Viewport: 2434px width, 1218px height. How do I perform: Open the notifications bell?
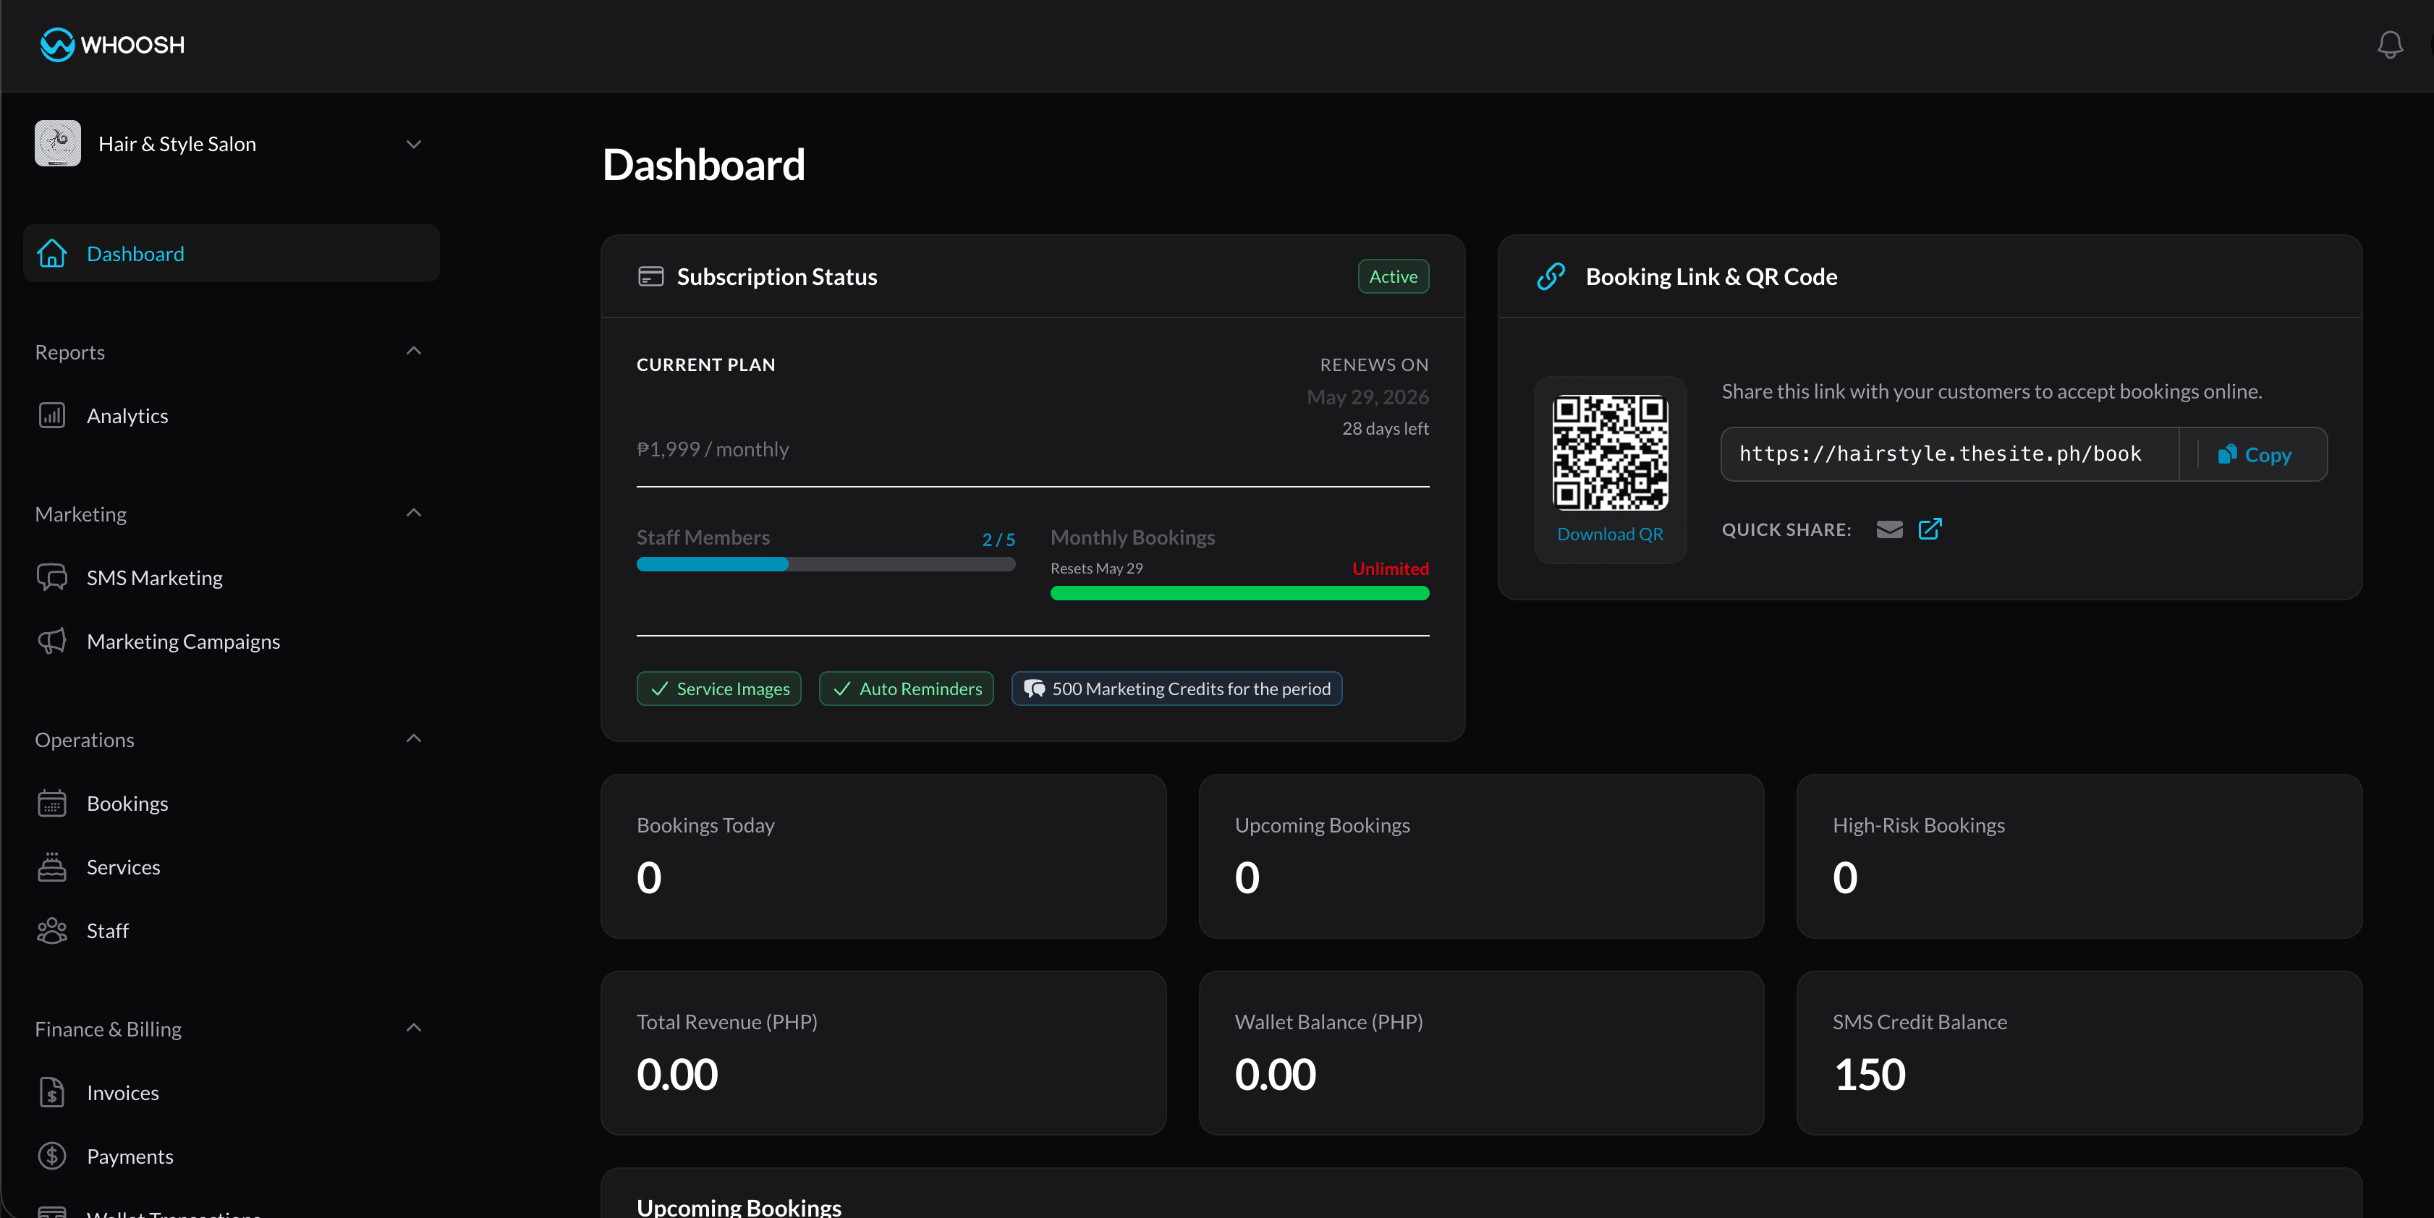click(2390, 44)
